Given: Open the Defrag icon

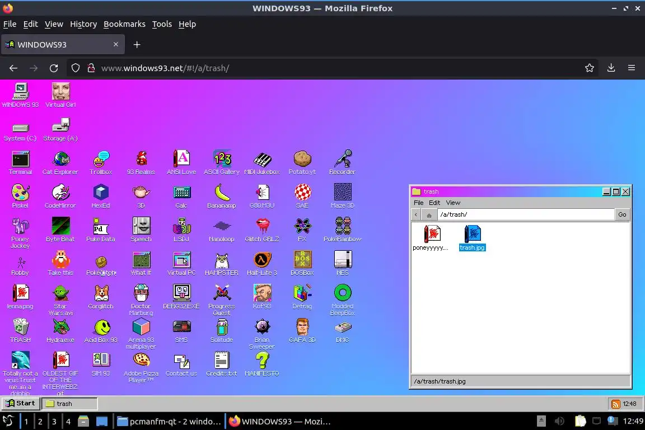Looking at the screenshot, I should click(302, 297).
